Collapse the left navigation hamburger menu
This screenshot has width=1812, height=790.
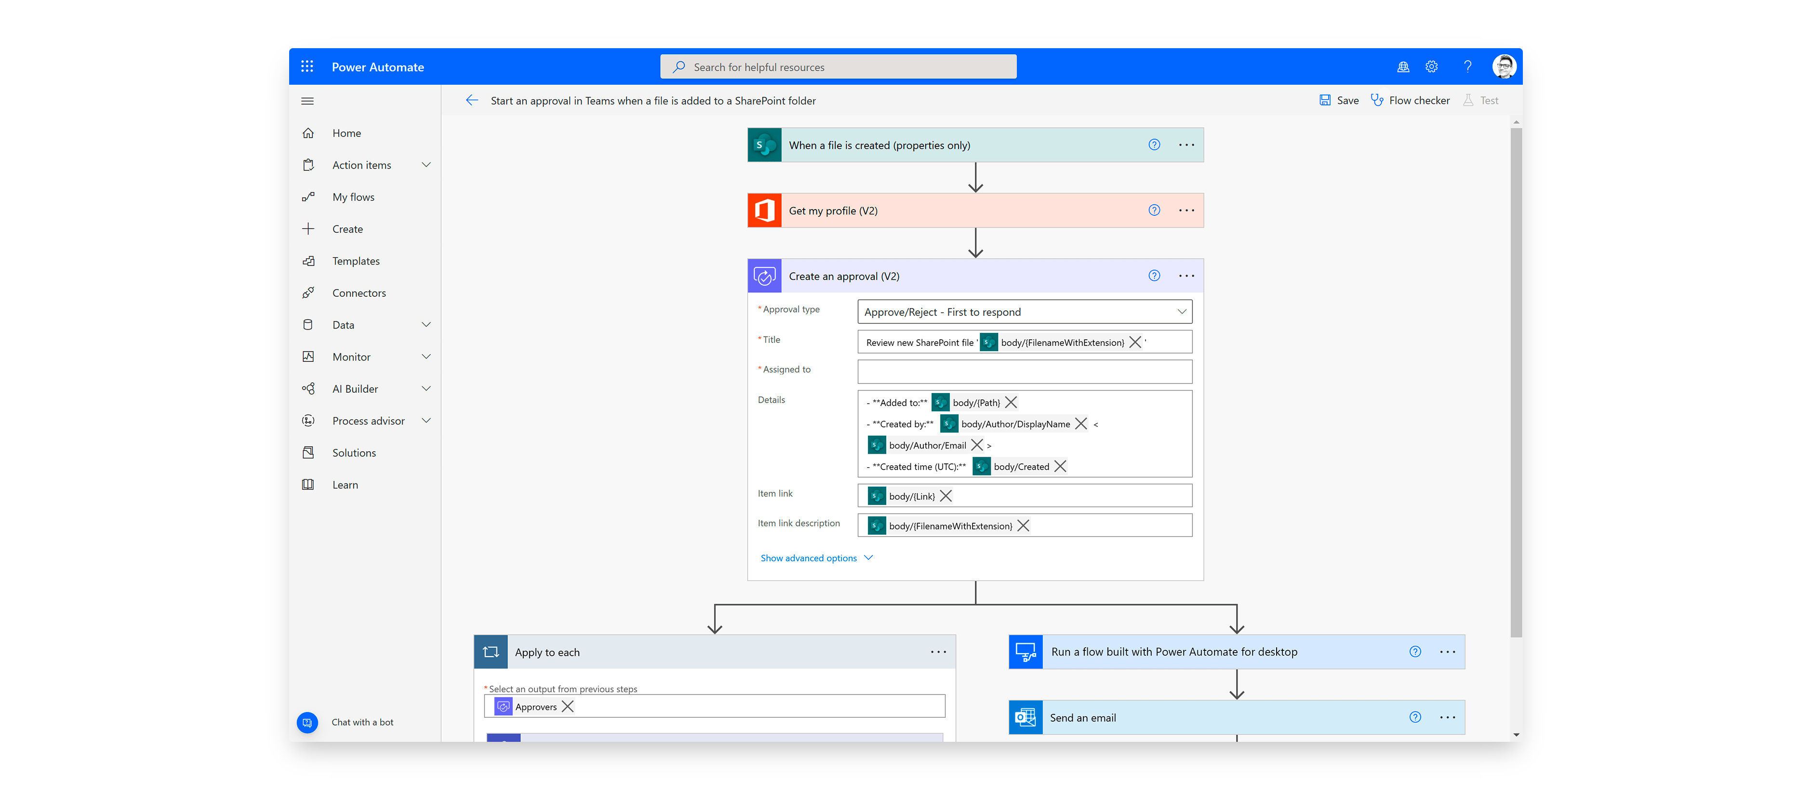click(307, 101)
